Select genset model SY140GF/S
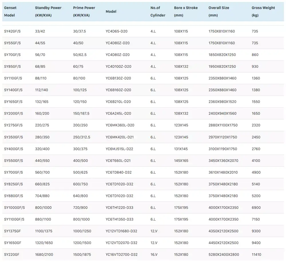 tap(13, 90)
